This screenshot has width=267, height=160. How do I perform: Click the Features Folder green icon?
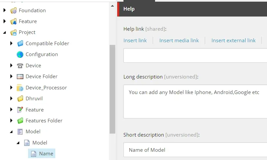click(20, 121)
